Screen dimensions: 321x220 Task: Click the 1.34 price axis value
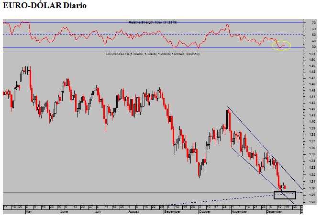(x=312, y=161)
